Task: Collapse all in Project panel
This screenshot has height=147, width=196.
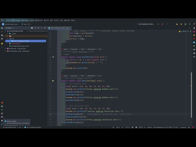Action: pyautogui.click(x=39, y=28)
